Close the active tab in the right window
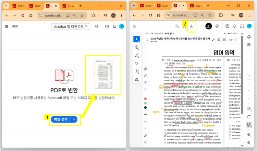The image size is (257, 151). (x=183, y=5)
